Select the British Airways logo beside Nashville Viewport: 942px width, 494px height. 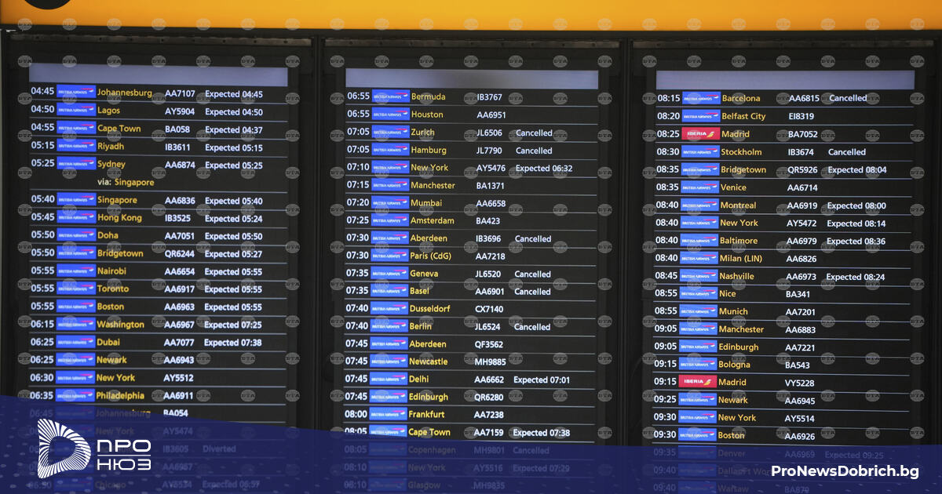699,276
